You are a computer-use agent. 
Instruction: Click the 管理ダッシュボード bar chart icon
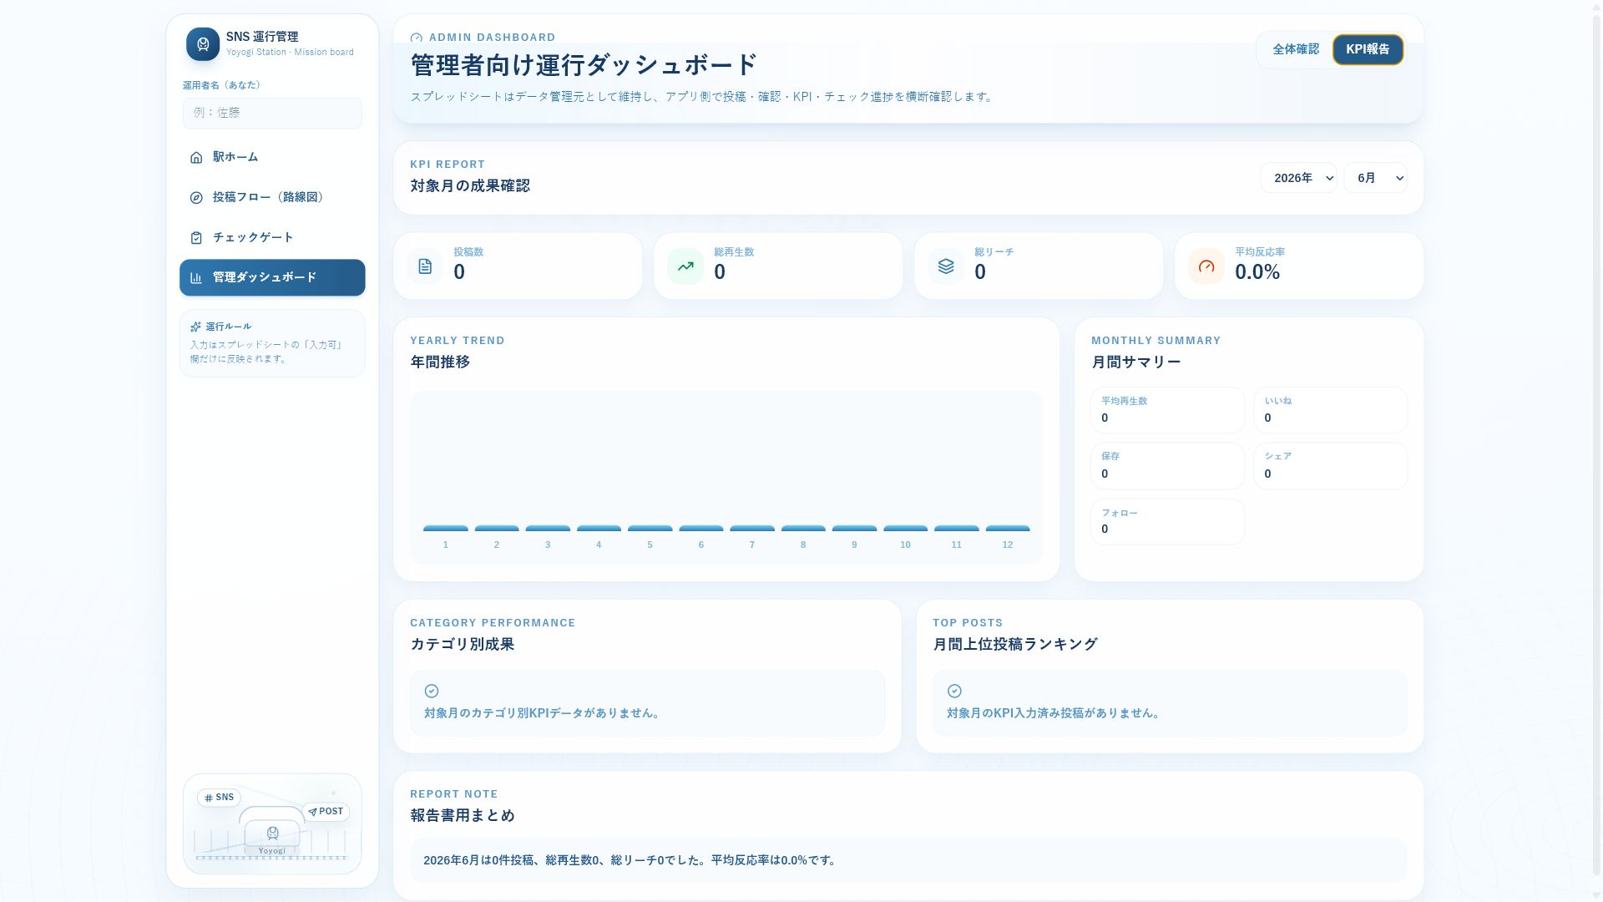(196, 278)
